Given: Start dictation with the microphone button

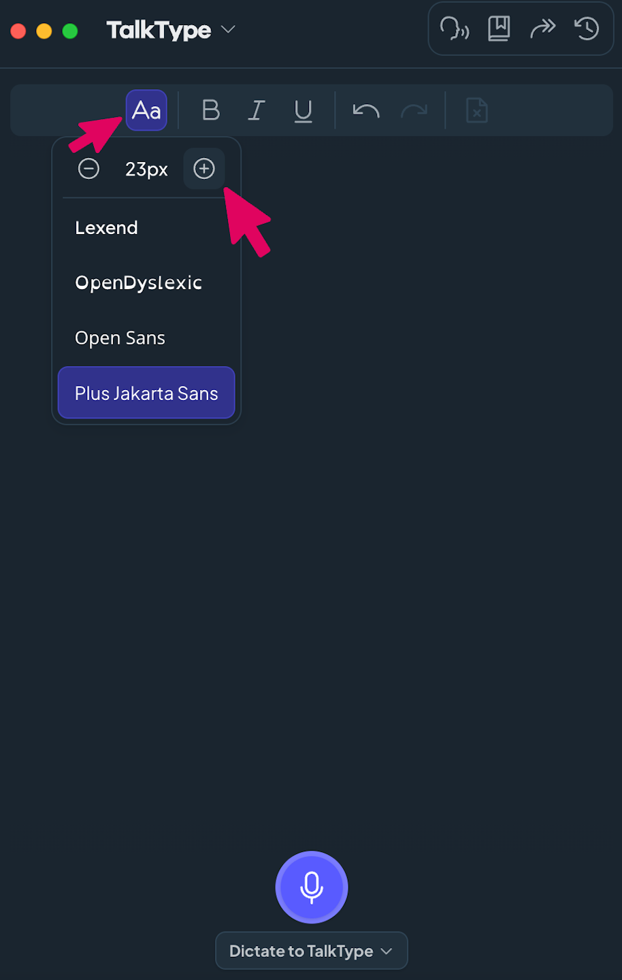Looking at the screenshot, I should pyautogui.click(x=312, y=887).
